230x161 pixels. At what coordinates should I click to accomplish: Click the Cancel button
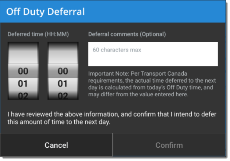point(56,145)
